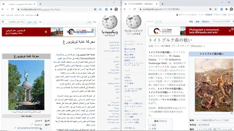
Task: Switch to ノート tab on Japanese page
Action: tap(158, 22)
